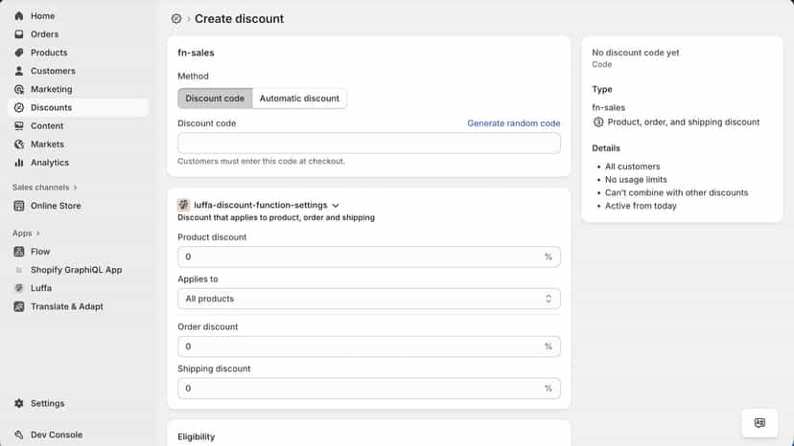Open the Flow app icon
The image size is (794, 446).
pyautogui.click(x=19, y=252)
